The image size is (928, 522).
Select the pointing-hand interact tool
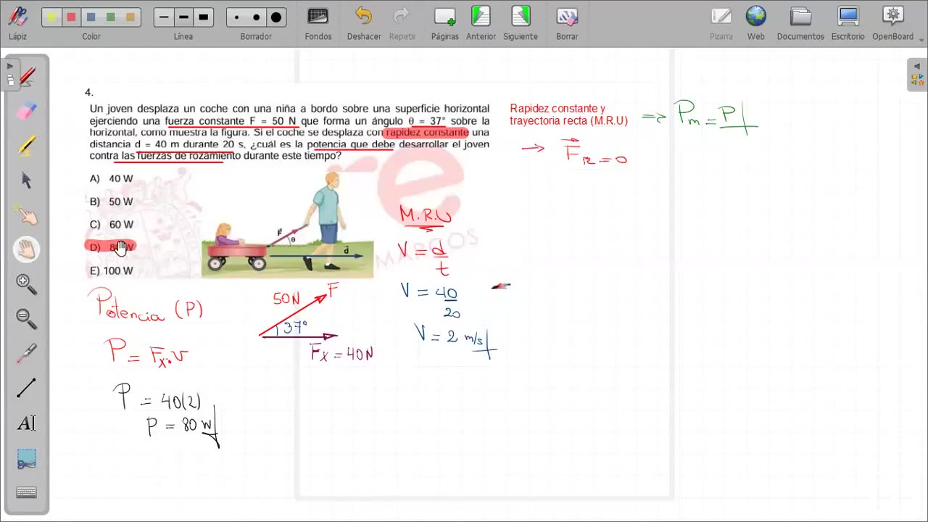tap(27, 215)
